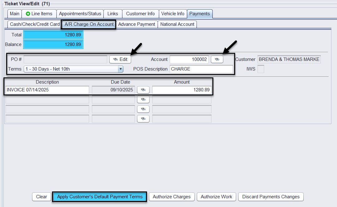Switch to Cash/Check/Credit Card tab
The height and width of the screenshot is (207, 337).
click(x=35, y=24)
